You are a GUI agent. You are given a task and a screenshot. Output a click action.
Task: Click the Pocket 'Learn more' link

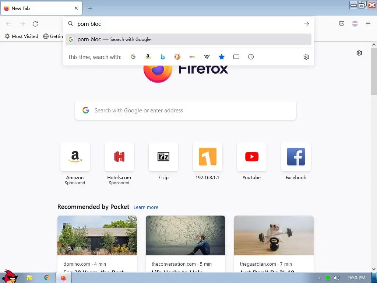[x=146, y=207]
